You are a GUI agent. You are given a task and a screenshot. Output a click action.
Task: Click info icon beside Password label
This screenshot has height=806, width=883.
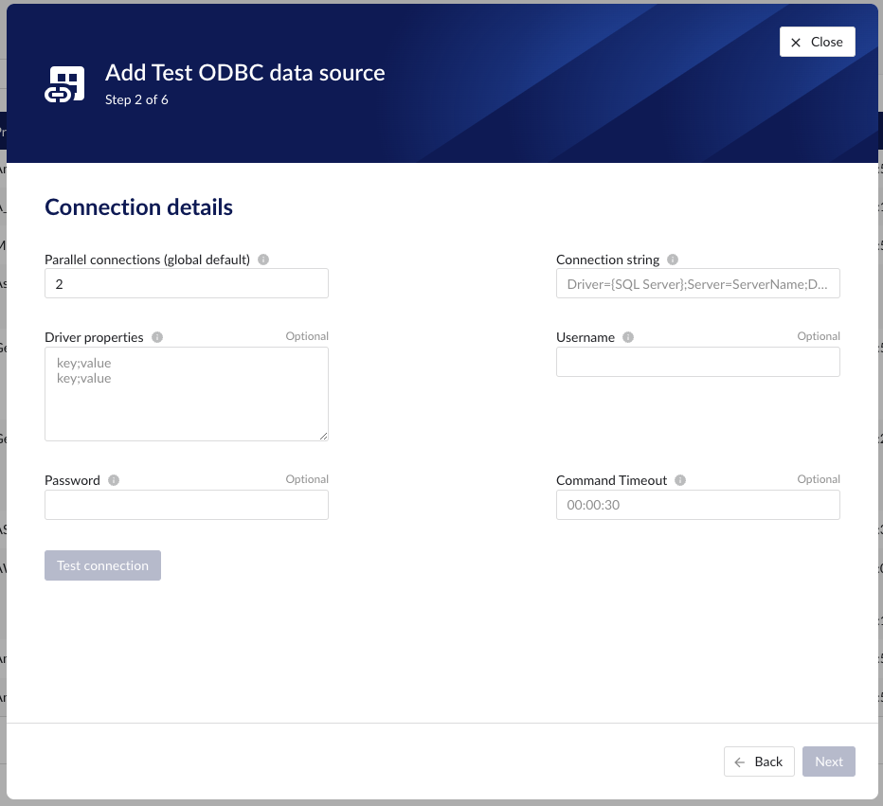pyautogui.click(x=114, y=480)
